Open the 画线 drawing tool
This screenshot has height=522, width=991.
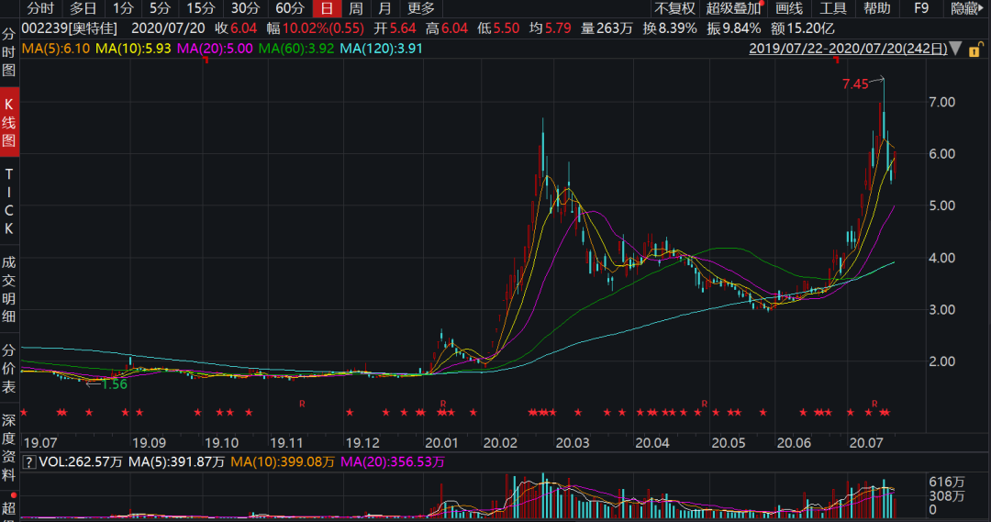(x=788, y=9)
